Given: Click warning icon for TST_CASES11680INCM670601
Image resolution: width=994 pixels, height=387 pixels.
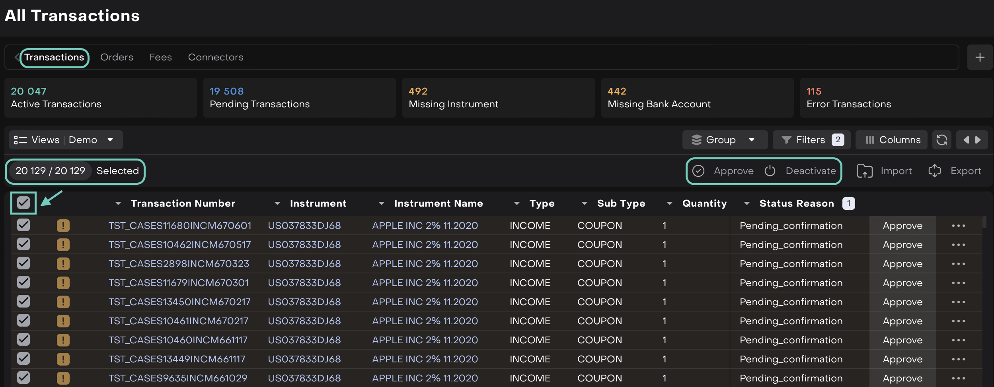Looking at the screenshot, I should coord(63,226).
